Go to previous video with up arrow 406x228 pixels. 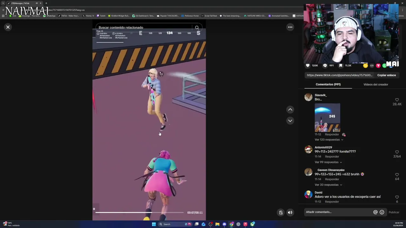(290, 110)
